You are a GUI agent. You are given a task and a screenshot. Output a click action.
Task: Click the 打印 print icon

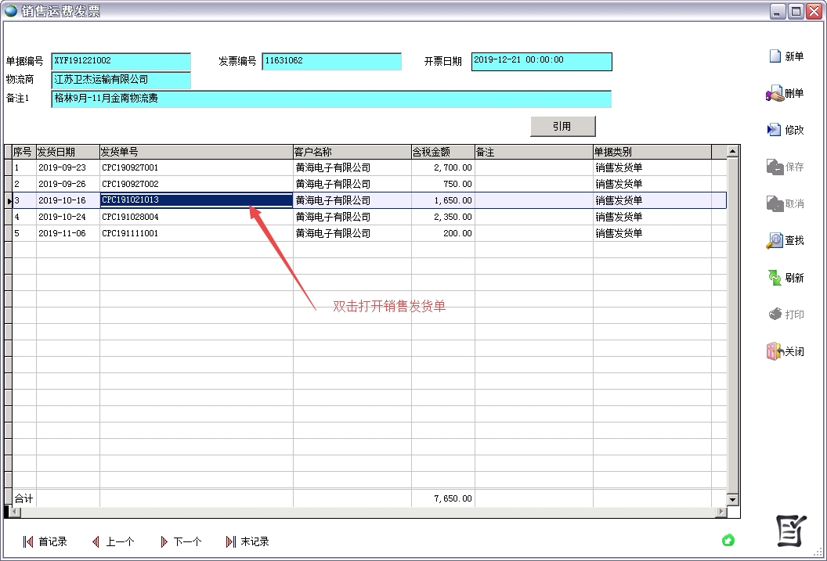[x=787, y=314]
